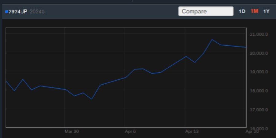
Task: Click the Apr 6 date label
Action: coord(130,132)
